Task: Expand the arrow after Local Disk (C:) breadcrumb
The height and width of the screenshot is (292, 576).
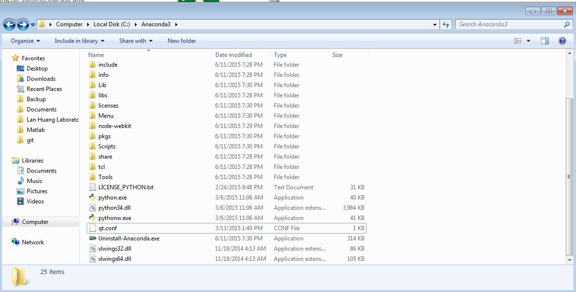Action: (x=136, y=24)
